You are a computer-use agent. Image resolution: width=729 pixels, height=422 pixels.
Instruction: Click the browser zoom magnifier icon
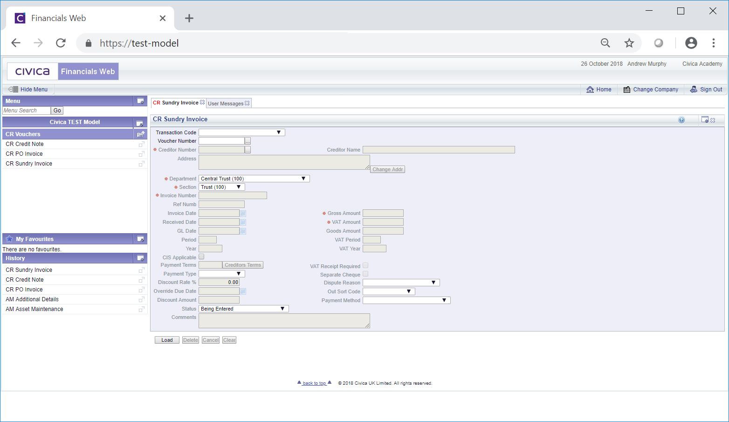(605, 43)
